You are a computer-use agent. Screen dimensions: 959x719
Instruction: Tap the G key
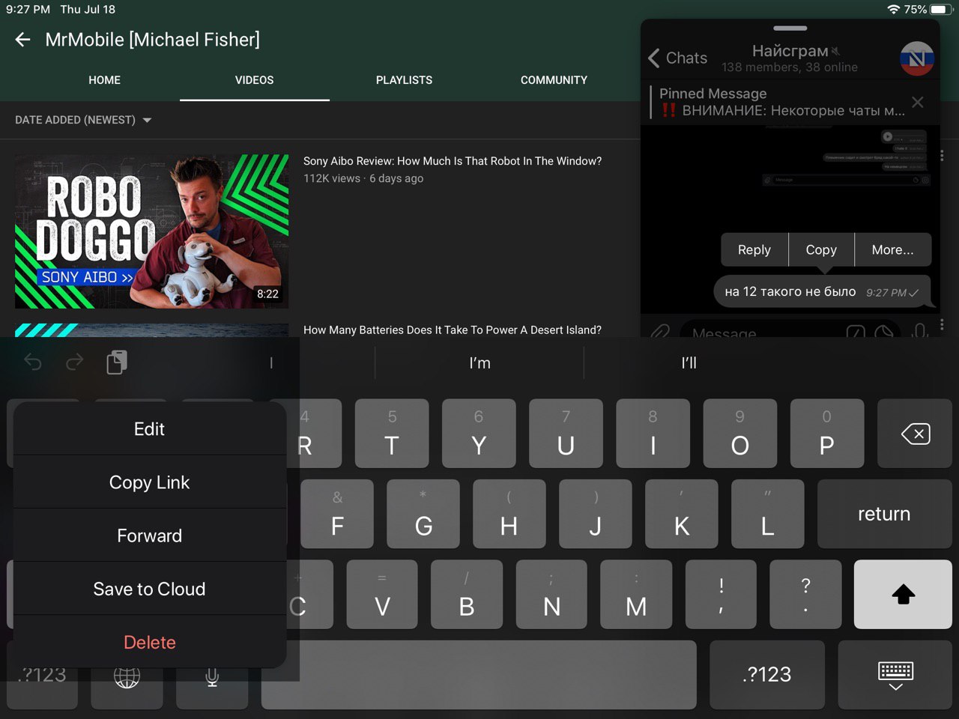[x=423, y=514]
